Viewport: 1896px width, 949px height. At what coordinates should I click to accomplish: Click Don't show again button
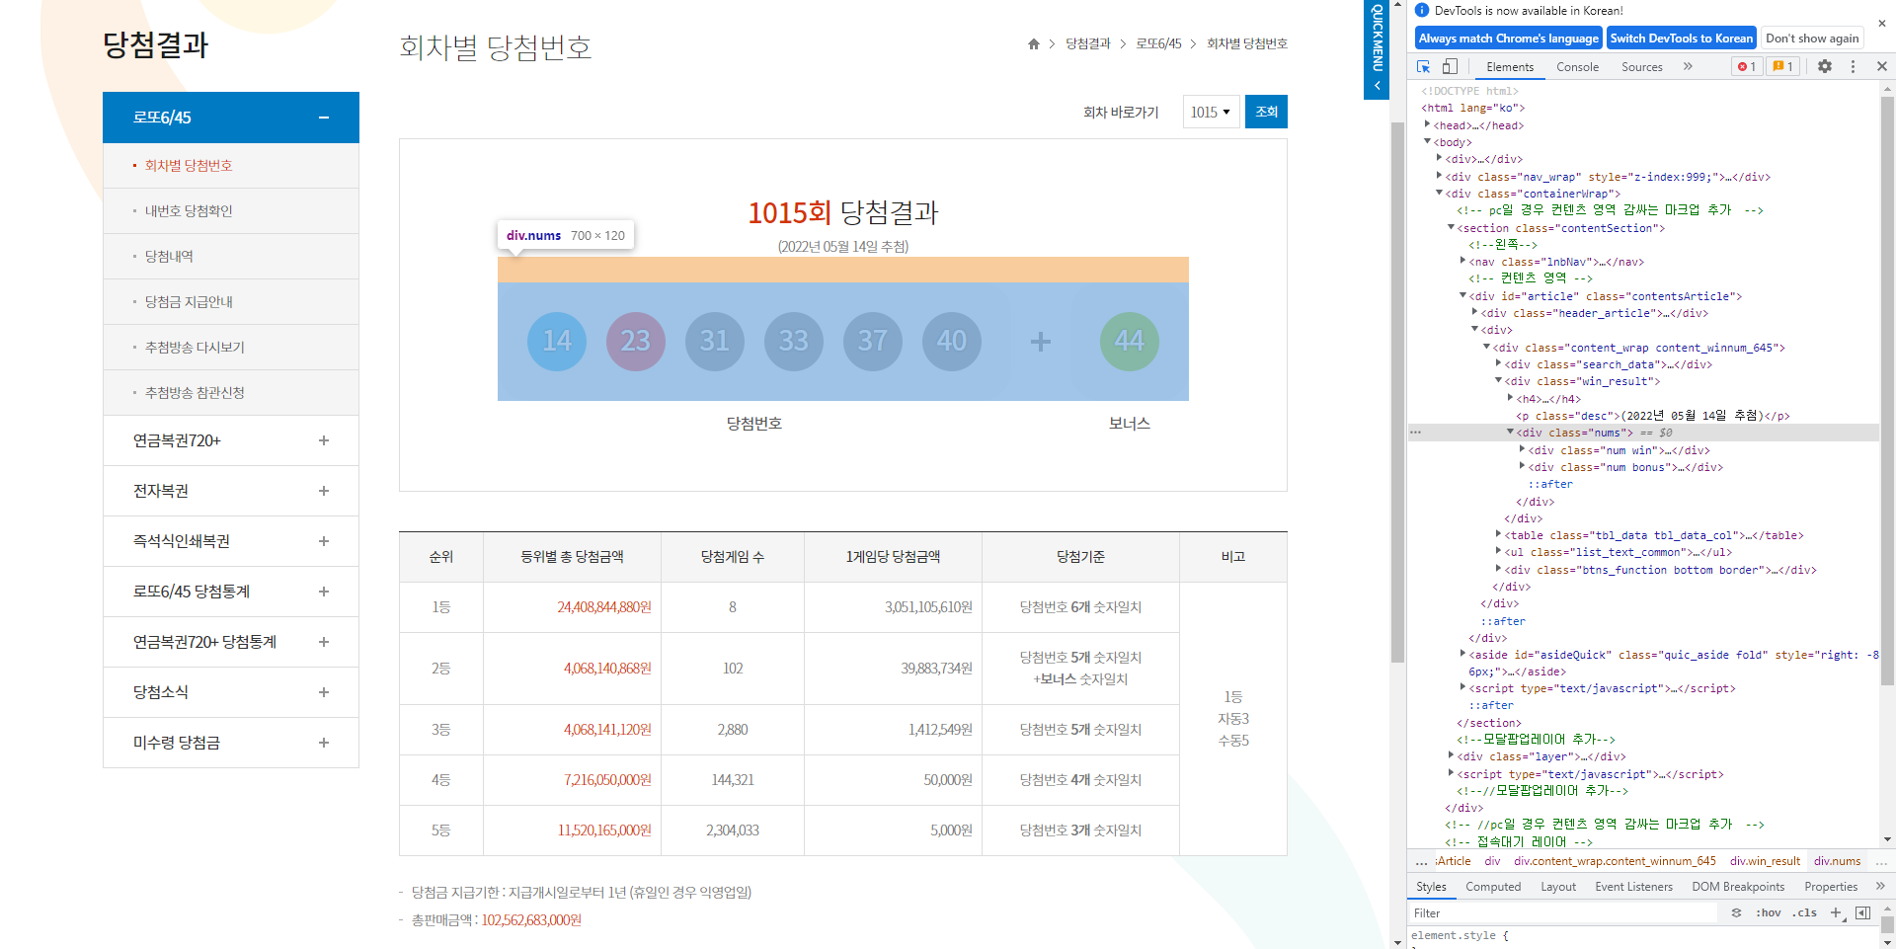1812,39
